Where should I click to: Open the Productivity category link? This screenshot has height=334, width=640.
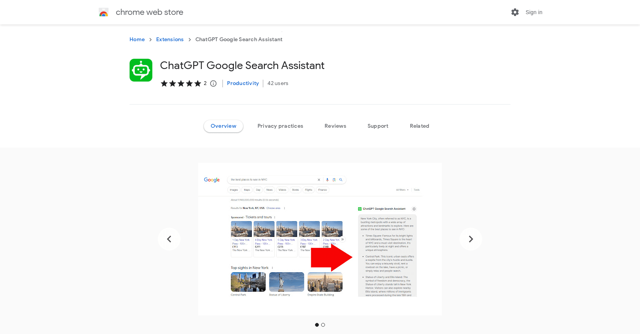coord(243,83)
